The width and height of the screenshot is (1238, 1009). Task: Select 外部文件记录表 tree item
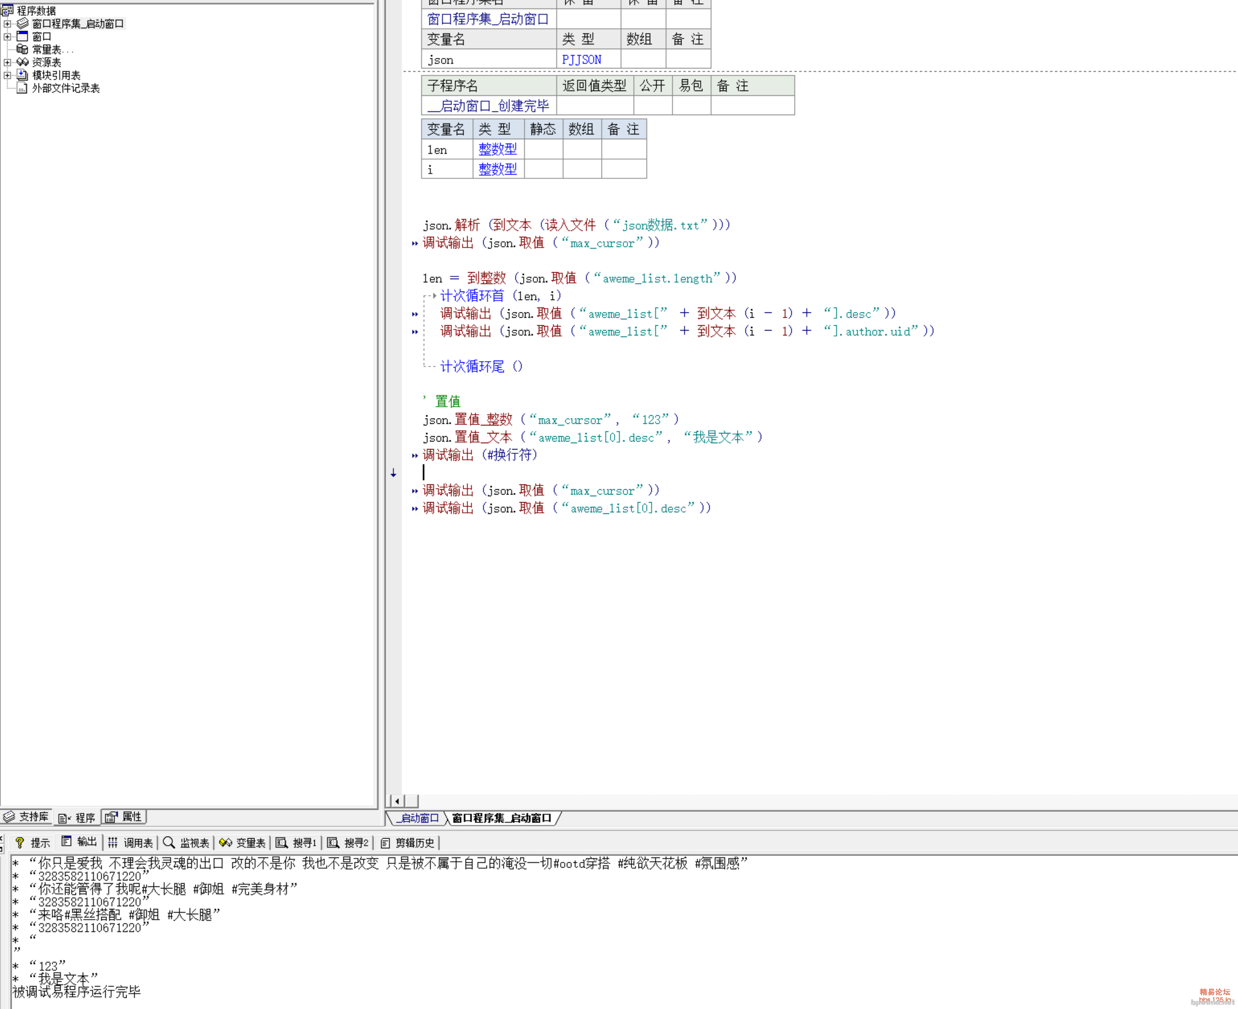click(66, 88)
